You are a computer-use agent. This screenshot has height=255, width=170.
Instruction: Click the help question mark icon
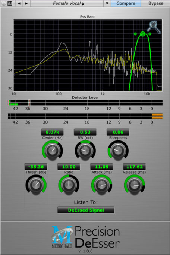coord(4,3)
